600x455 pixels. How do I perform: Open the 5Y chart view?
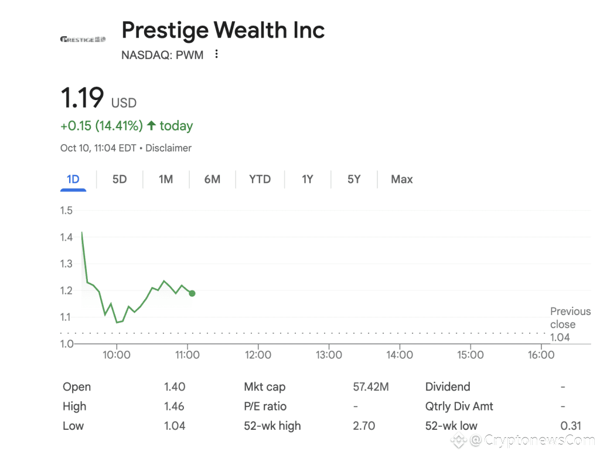click(x=354, y=179)
